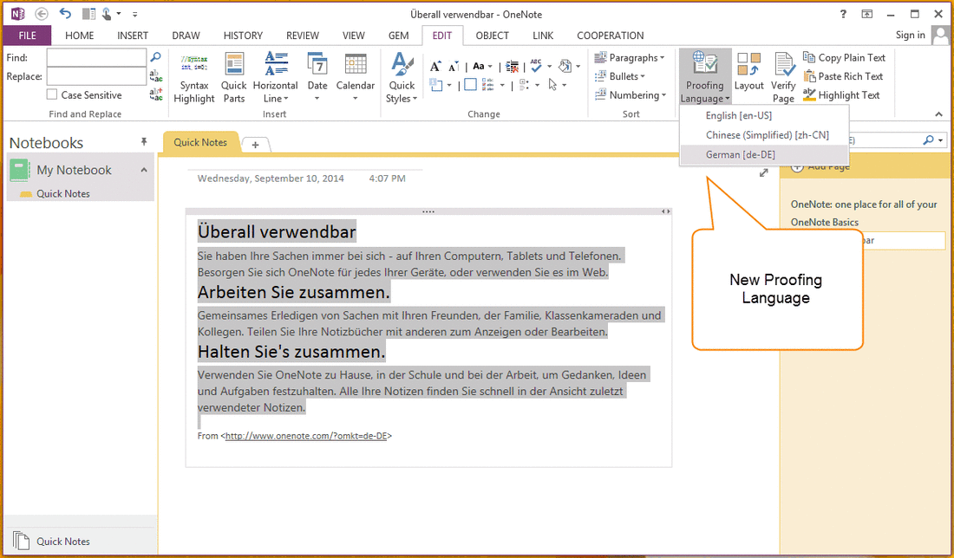Insert Date from ribbon
The width and height of the screenshot is (954, 558).
tap(317, 77)
